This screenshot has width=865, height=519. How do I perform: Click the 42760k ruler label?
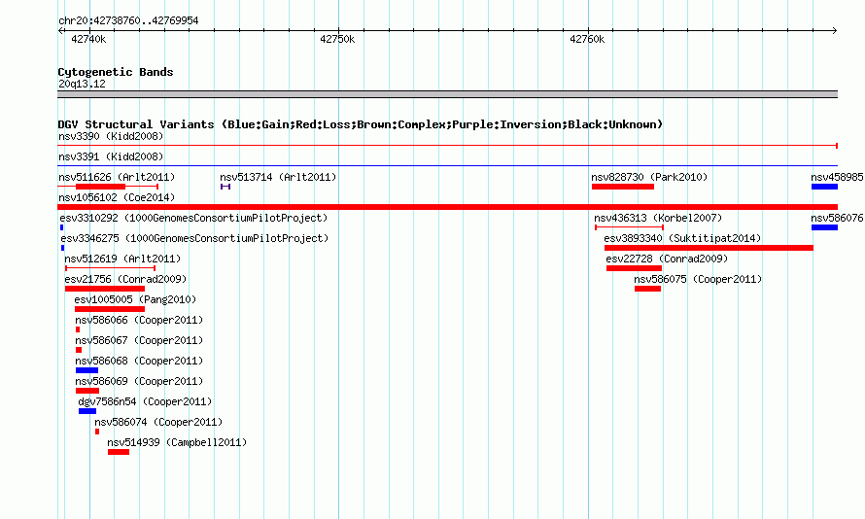pos(587,39)
